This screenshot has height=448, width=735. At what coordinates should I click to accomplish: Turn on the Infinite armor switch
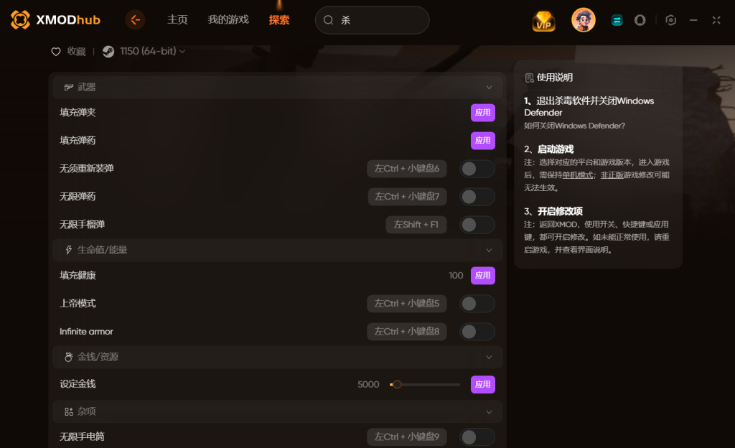477,332
